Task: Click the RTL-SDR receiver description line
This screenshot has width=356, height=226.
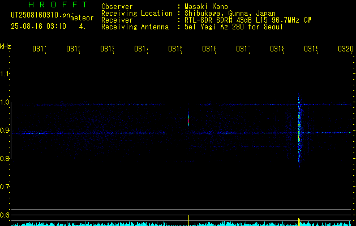Action: click(248, 20)
